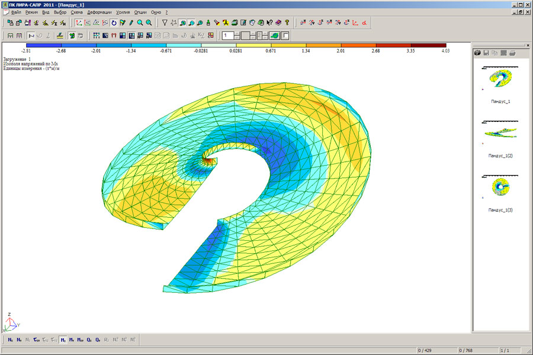Viewport: 533px width, 355px height.
Task: Click the load case number input field
Action: [x=227, y=35]
